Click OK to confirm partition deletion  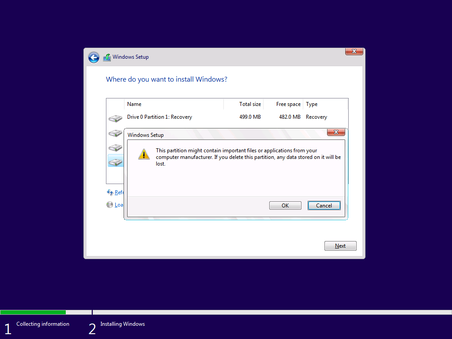pos(285,206)
